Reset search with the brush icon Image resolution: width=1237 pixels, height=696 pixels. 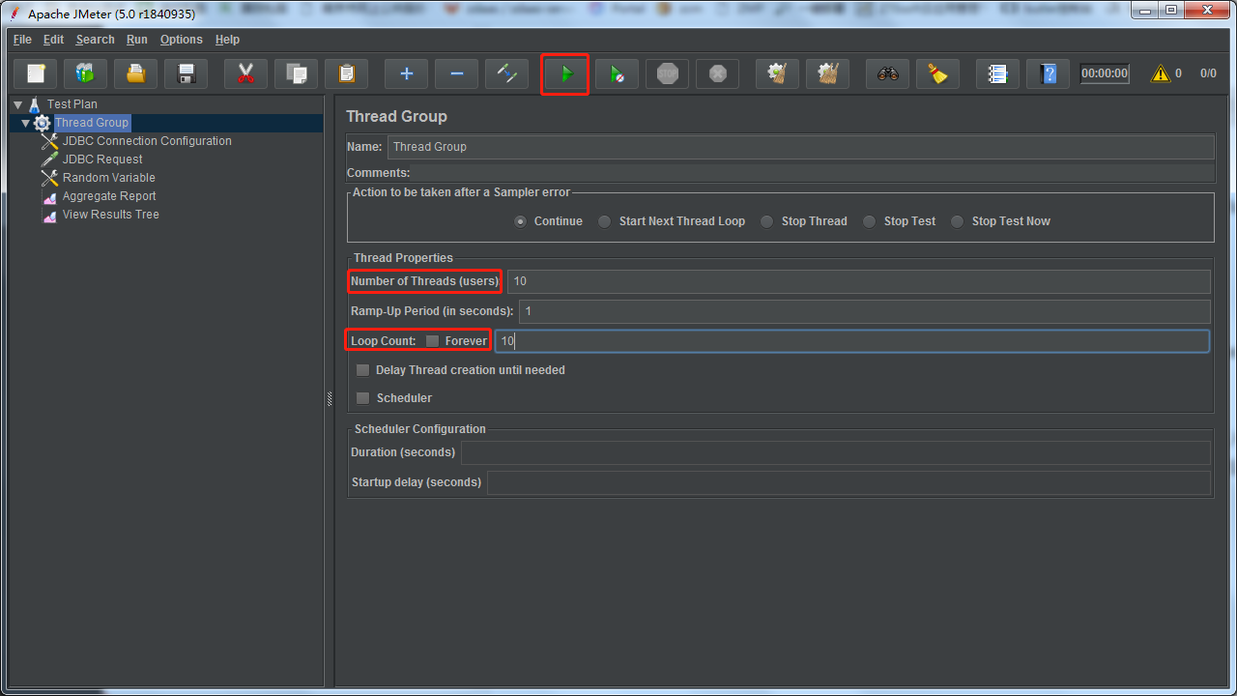(x=937, y=73)
